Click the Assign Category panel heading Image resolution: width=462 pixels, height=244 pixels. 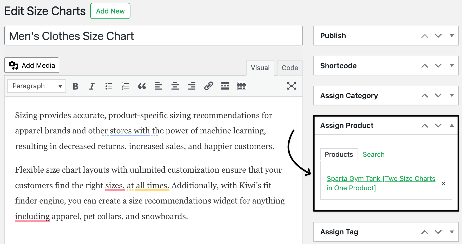(349, 96)
